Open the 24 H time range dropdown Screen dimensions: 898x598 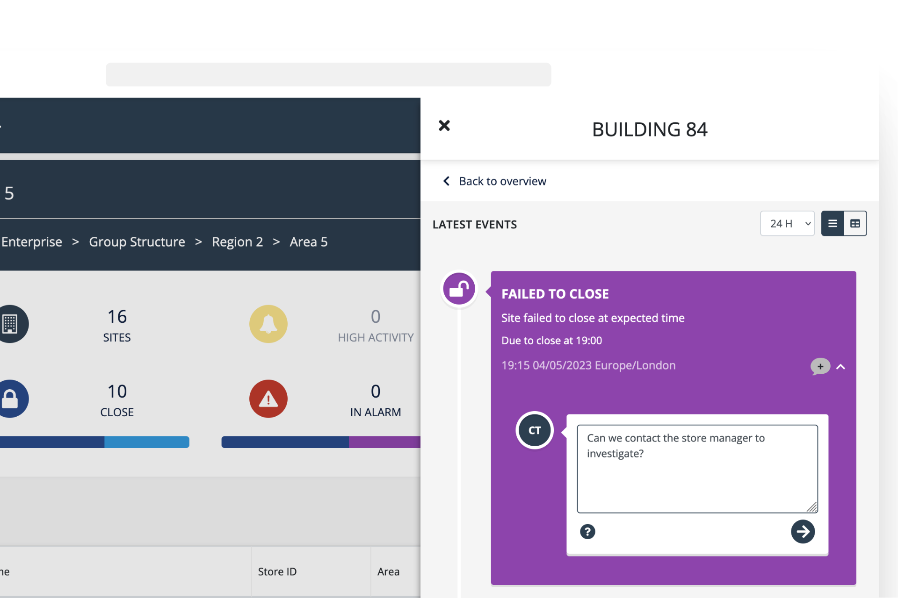click(787, 224)
